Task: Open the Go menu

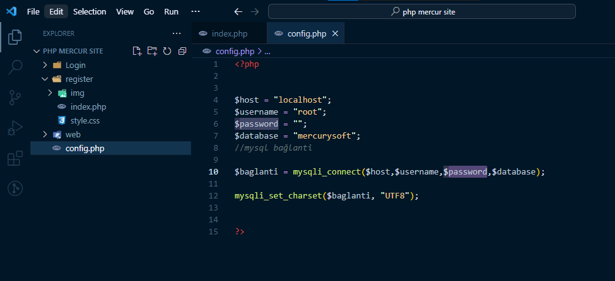Action: 149,12
